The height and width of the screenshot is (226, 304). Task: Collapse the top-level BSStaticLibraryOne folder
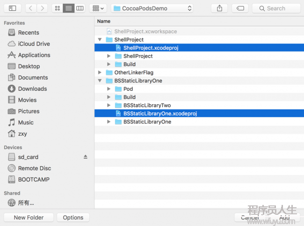(x=100, y=80)
